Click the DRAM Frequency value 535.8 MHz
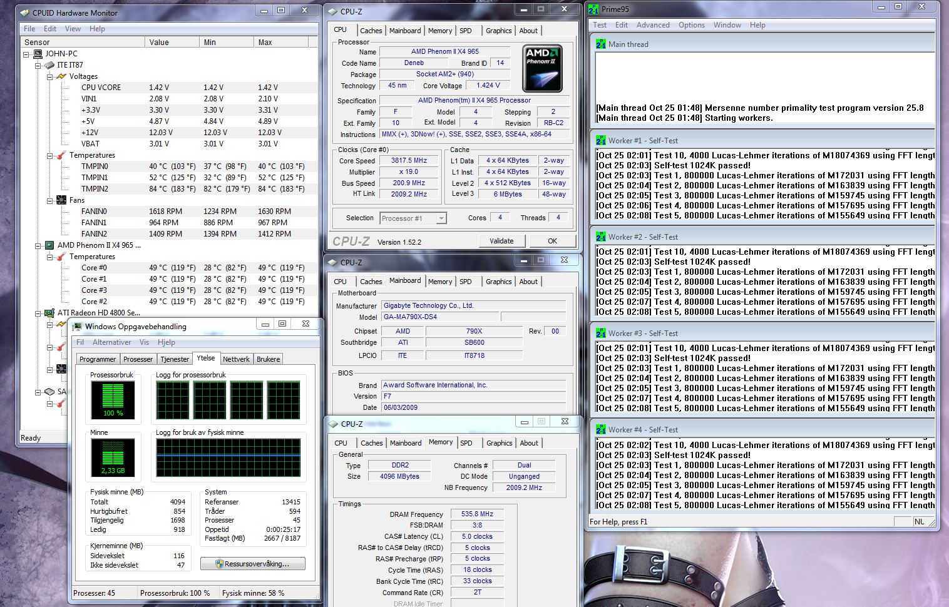This screenshot has height=607, width=949. (477, 514)
